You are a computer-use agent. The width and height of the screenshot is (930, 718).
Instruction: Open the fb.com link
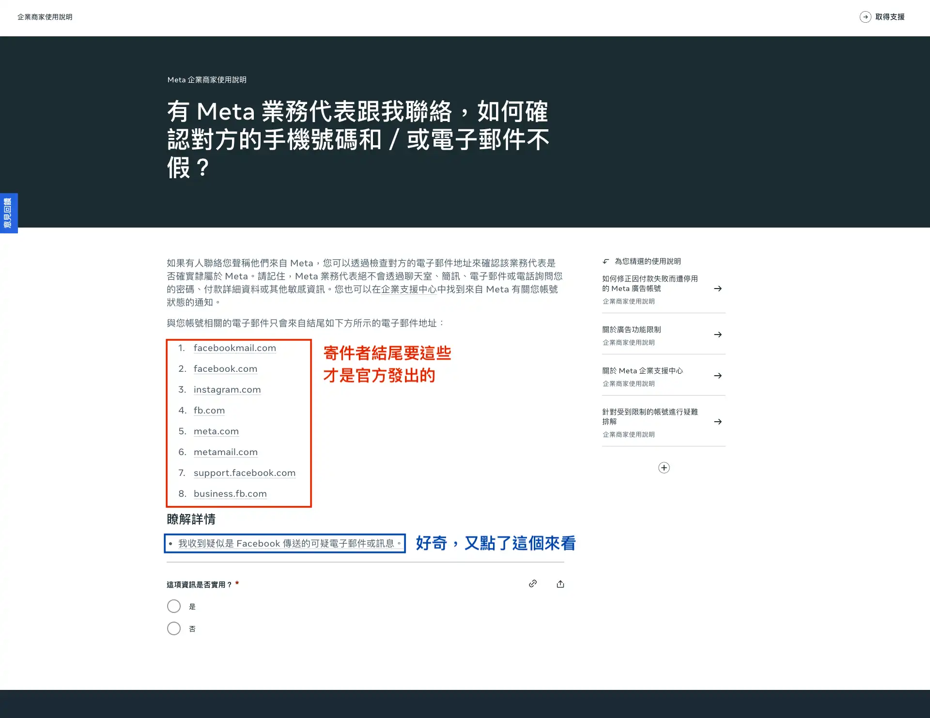pyautogui.click(x=209, y=411)
